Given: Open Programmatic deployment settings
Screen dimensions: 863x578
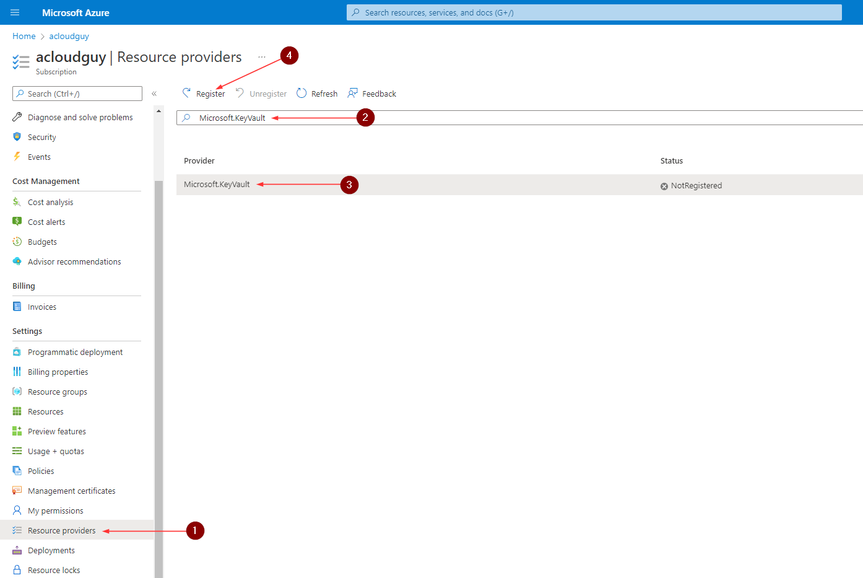Looking at the screenshot, I should pyautogui.click(x=75, y=351).
